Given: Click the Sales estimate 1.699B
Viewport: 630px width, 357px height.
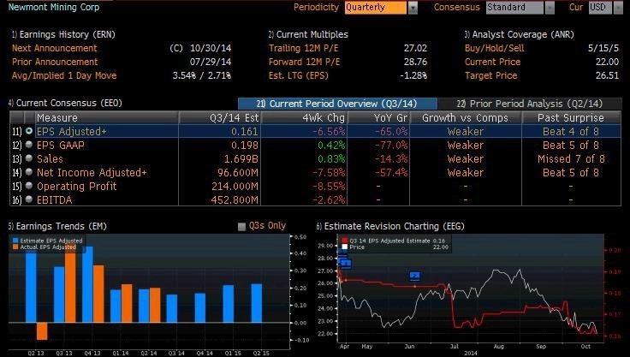Looking at the screenshot, I should 241,158.
